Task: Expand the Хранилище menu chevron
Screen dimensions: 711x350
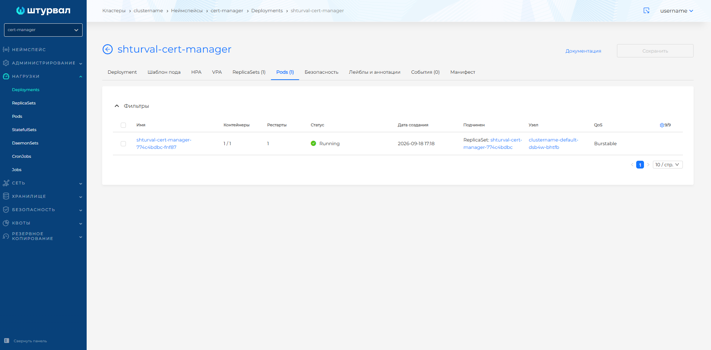Action: point(81,197)
